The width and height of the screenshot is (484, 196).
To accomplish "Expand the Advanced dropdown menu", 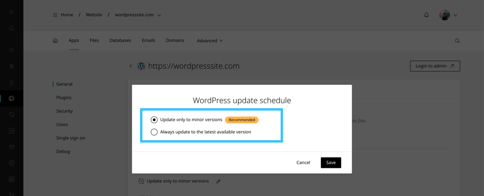I will coord(210,41).
